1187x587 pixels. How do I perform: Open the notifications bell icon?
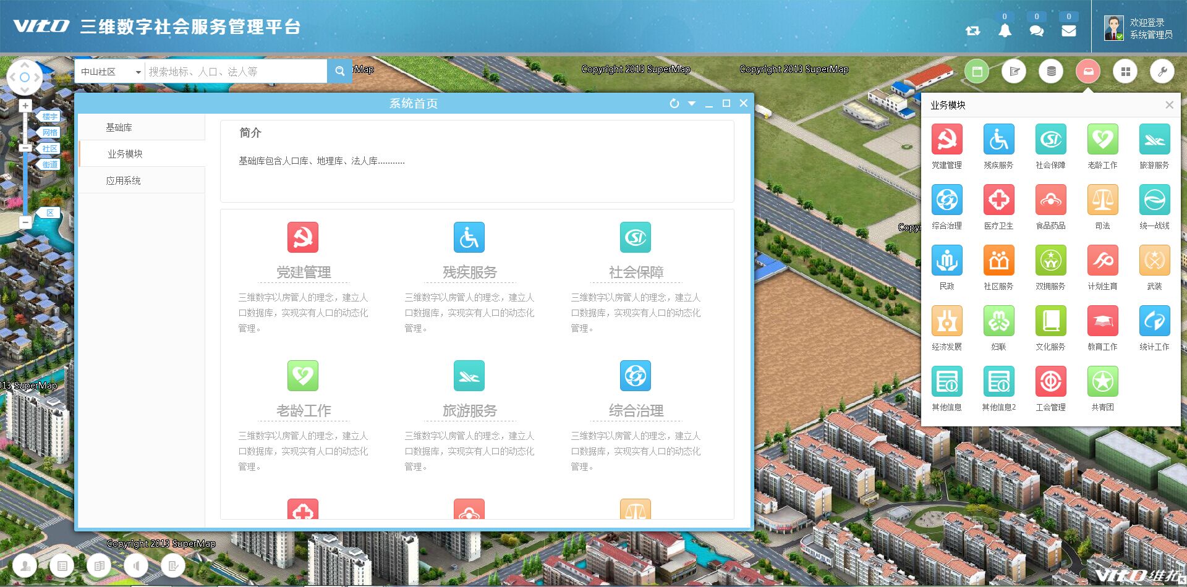(1005, 31)
